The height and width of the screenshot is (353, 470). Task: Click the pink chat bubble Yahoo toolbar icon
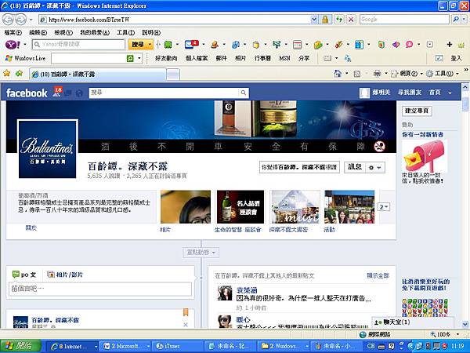[x=409, y=45]
